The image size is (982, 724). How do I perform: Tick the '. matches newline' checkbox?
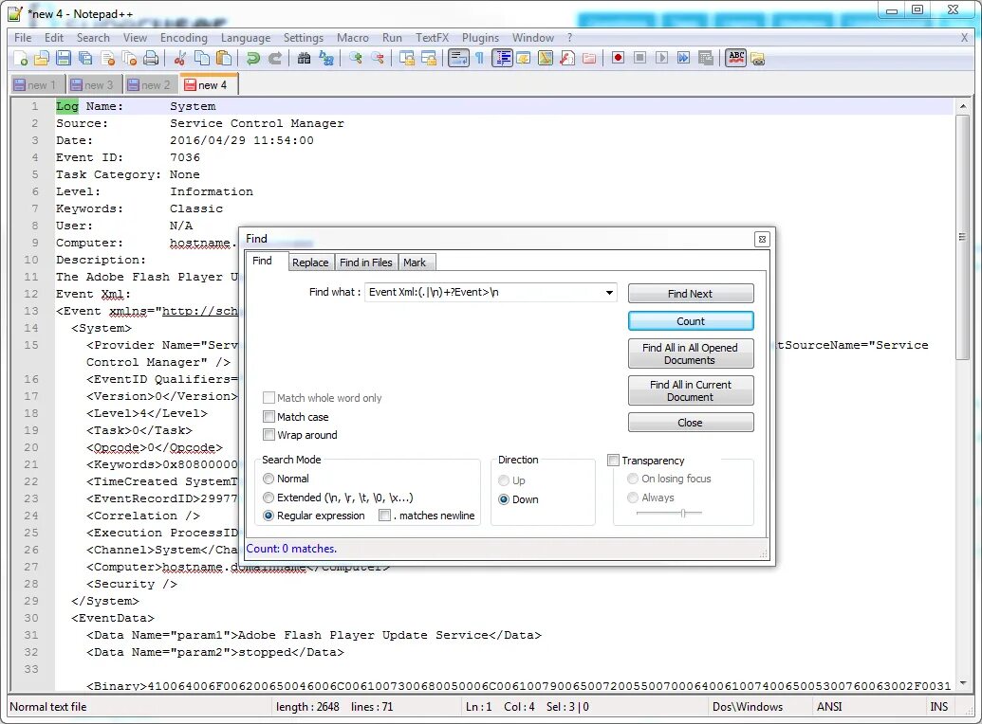(x=384, y=516)
